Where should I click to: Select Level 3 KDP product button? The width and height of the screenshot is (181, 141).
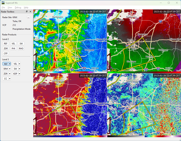[15, 74]
